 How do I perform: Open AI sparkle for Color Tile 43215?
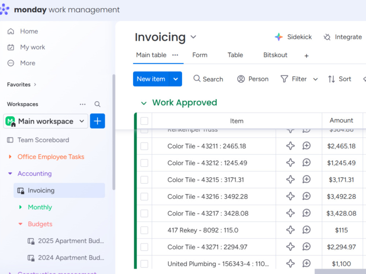tap(290, 179)
